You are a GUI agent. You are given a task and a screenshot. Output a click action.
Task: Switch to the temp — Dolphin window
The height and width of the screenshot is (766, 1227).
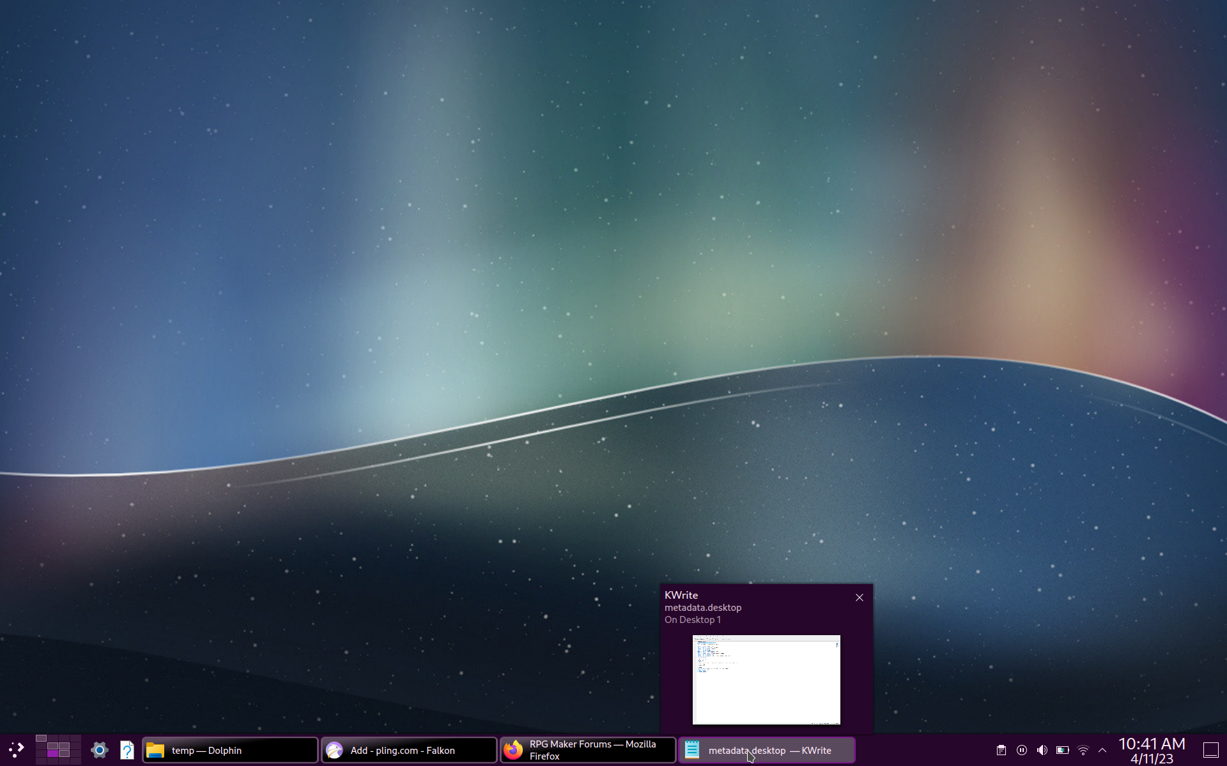point(230,750)
